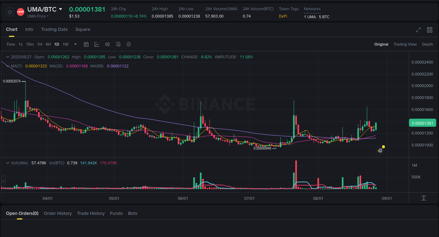Click the Vol(BTC) value 0.739
The image size is (439, 237).
72,163
